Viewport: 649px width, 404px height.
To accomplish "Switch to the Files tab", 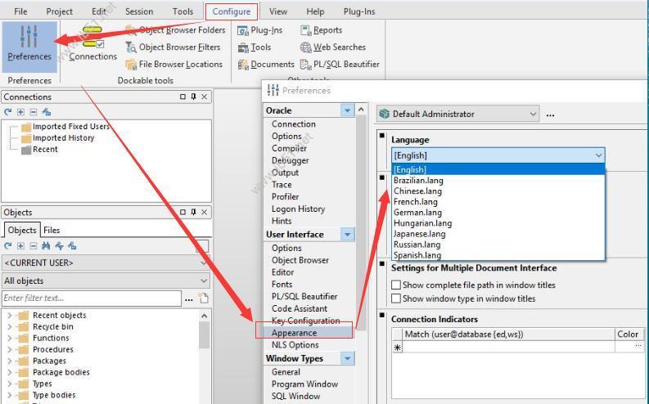I will click(x=52, y=231).
